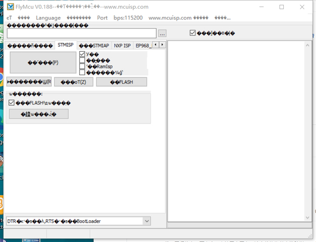
Task: Click the button ending in (R
Action: 29,82
